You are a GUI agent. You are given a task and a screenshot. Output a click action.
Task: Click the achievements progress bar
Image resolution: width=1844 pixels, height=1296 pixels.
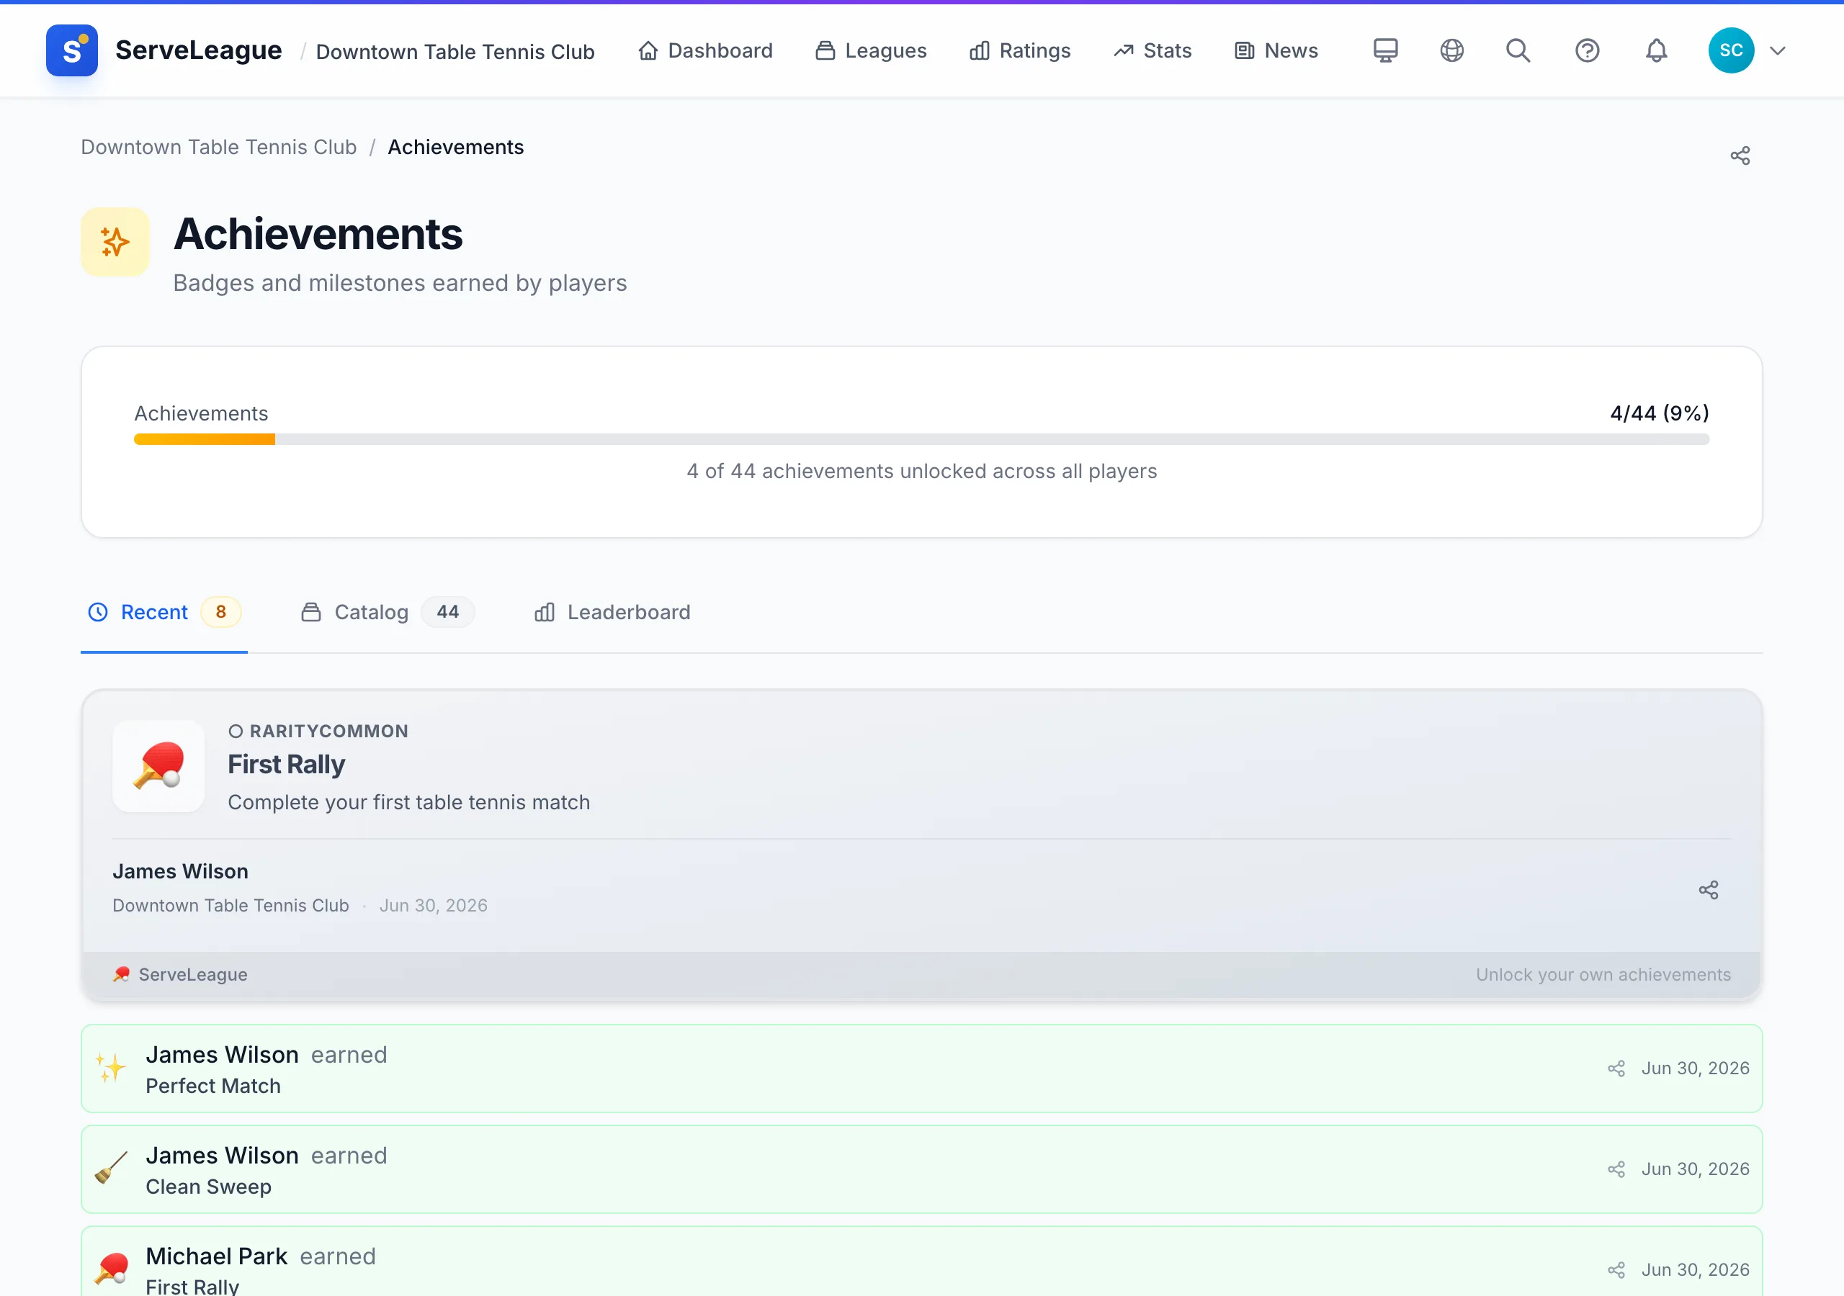(x=921, y=439)
